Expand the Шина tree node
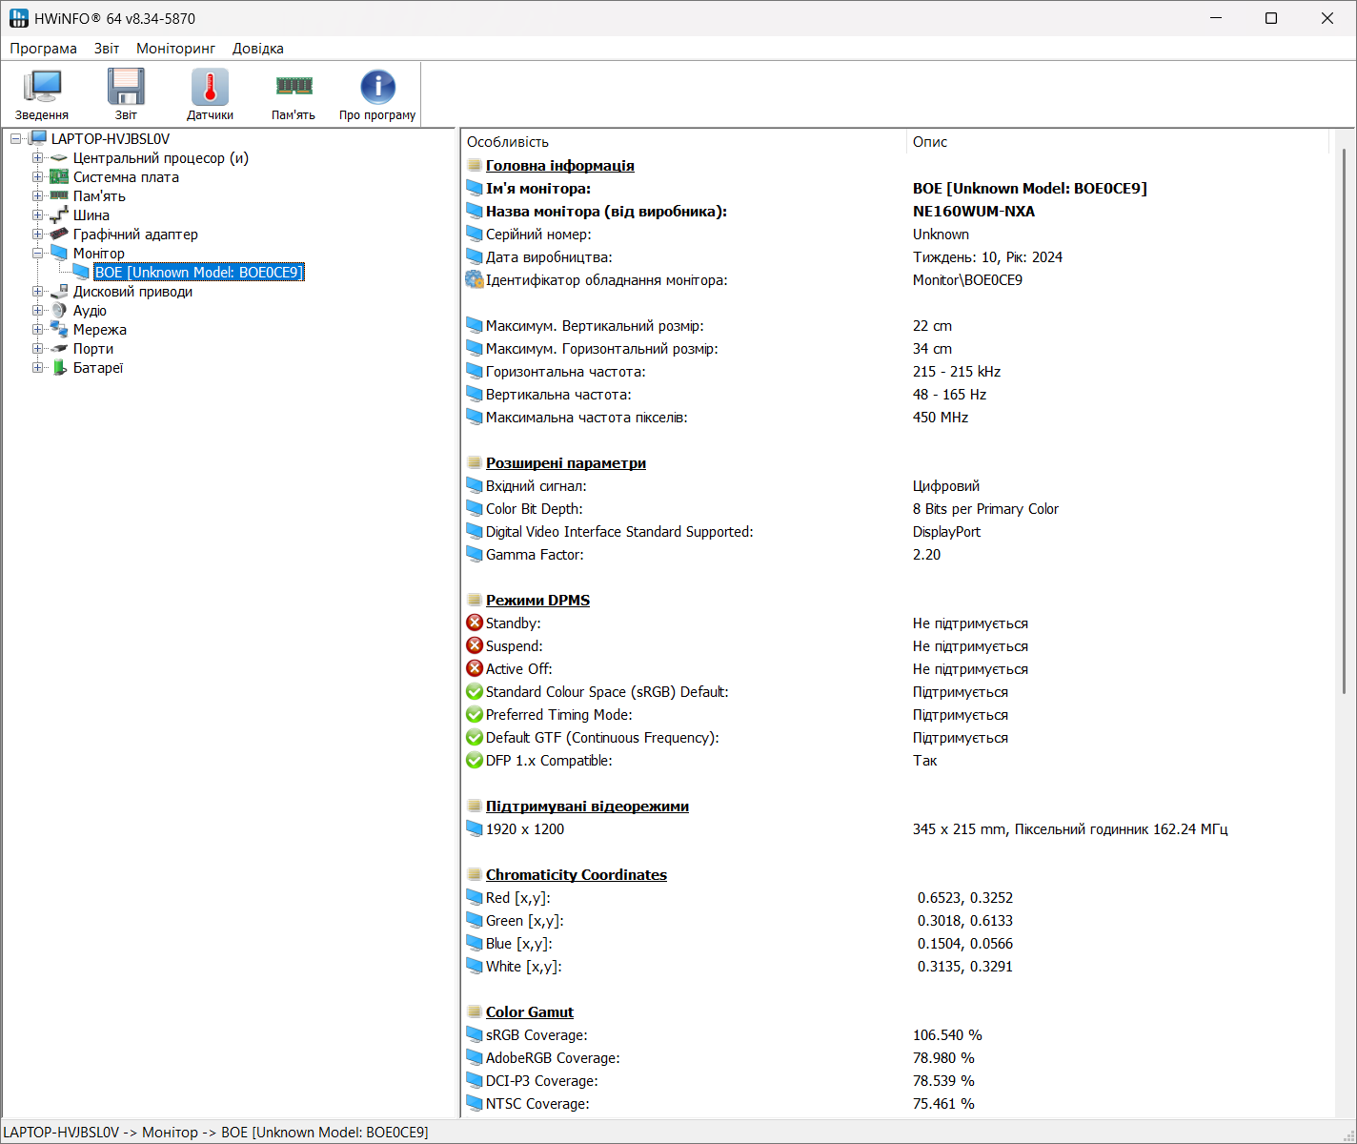The image size is (1357, 1144). coord(37,215)
